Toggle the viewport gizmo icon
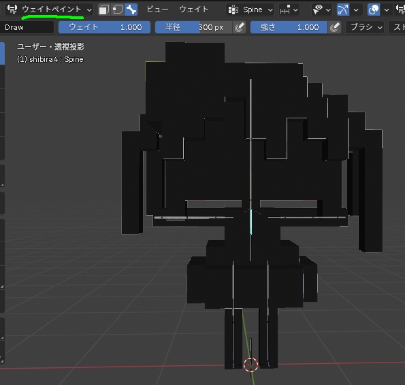This screenshot has width=405, height=385. 343,10
